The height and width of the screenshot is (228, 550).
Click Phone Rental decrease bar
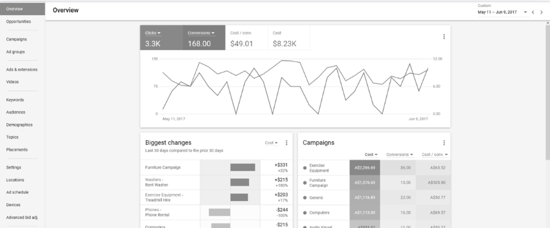click(x=220, y=212)
